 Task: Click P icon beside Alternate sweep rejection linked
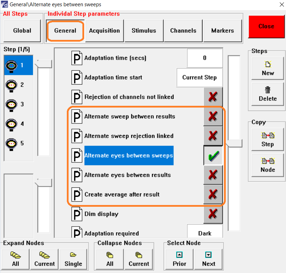coord(77,136)
